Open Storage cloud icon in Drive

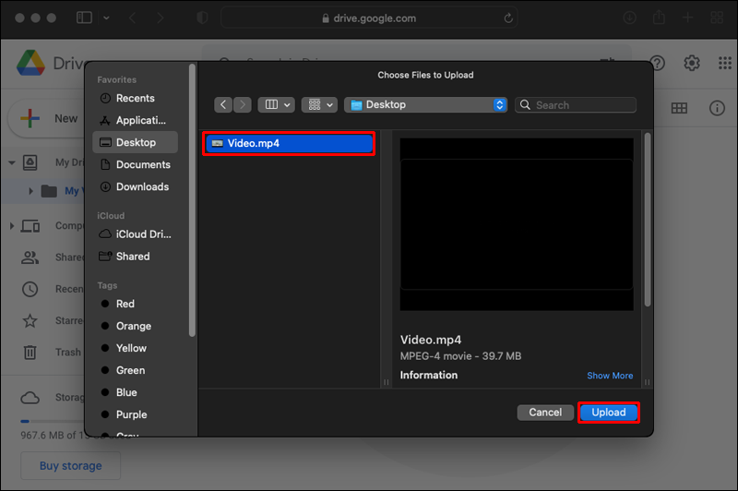(x=30, y=398)
